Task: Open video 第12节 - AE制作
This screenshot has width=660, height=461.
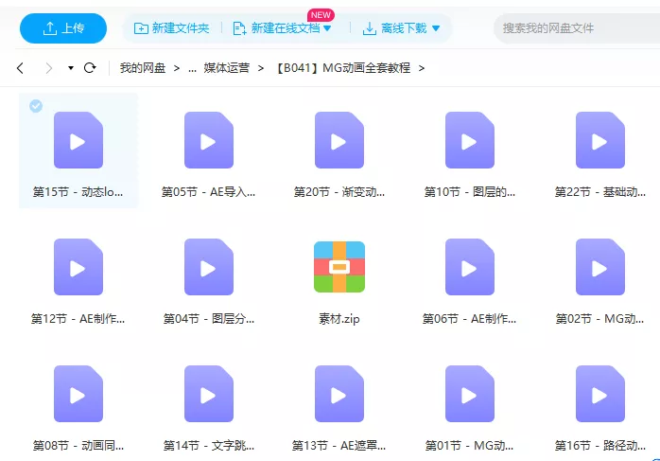Action: [x=78, y=267]
